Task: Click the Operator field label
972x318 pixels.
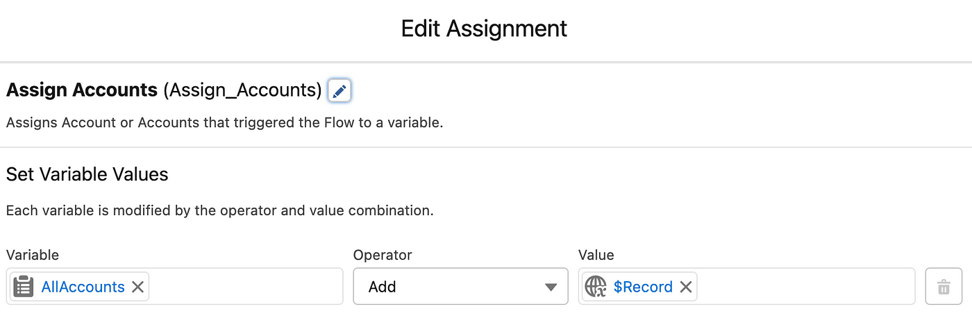Action: pyautogui.click(x=383, y=255)
